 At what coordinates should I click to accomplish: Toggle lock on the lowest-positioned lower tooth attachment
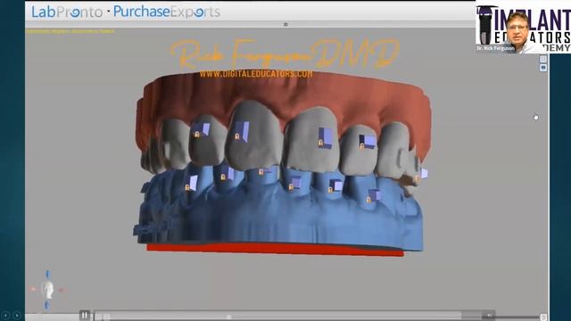point(368,200)
